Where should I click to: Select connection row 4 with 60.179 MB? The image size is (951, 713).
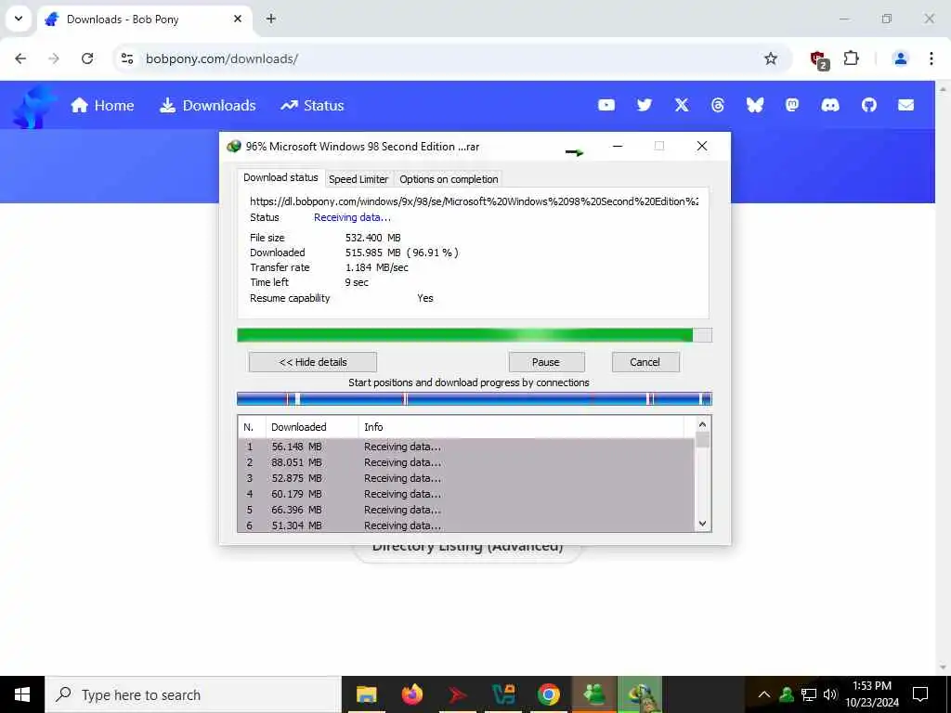point(466,494)
